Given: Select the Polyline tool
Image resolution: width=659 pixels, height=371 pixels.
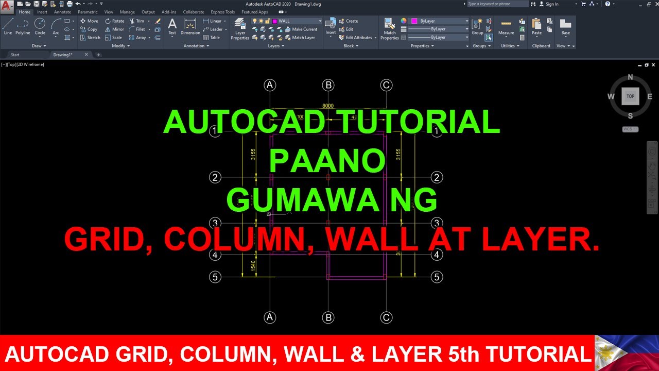Looking at the screenshot, I should coord(23,27).
